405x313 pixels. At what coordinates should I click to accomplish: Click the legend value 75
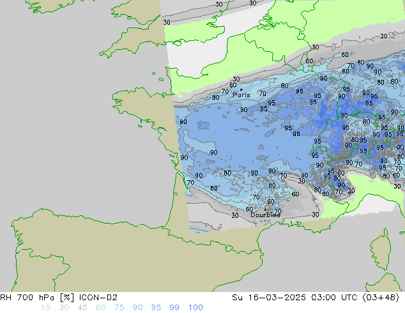tap(119, 308)
